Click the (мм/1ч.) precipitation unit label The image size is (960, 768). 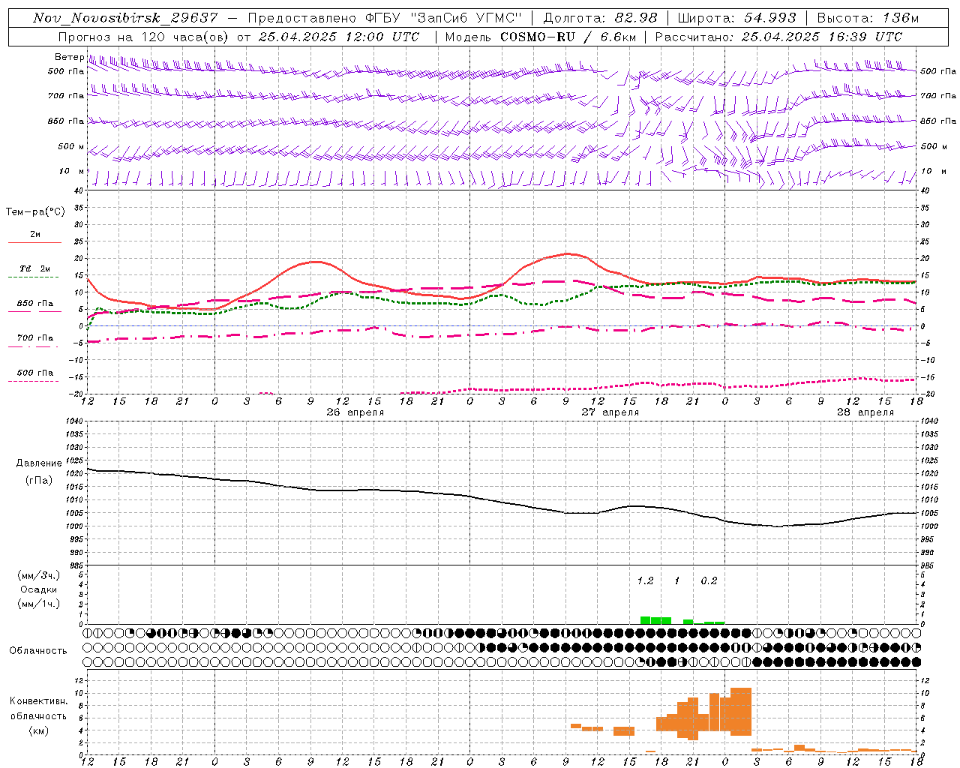point(39,604)
